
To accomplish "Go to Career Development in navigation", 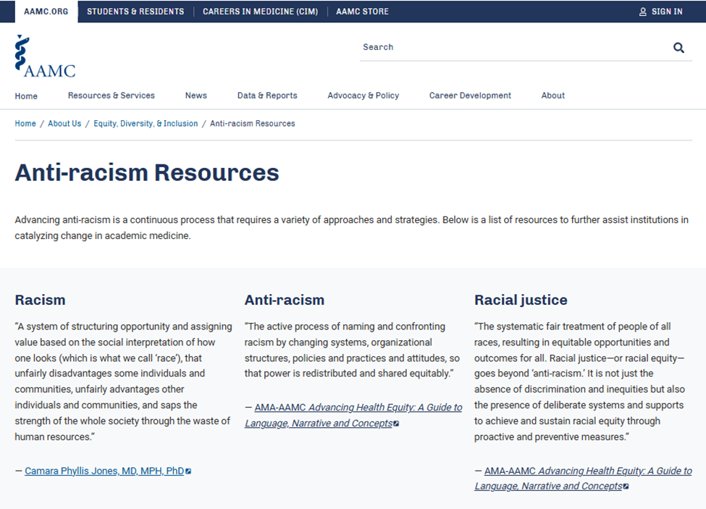I will pos(470,96).
